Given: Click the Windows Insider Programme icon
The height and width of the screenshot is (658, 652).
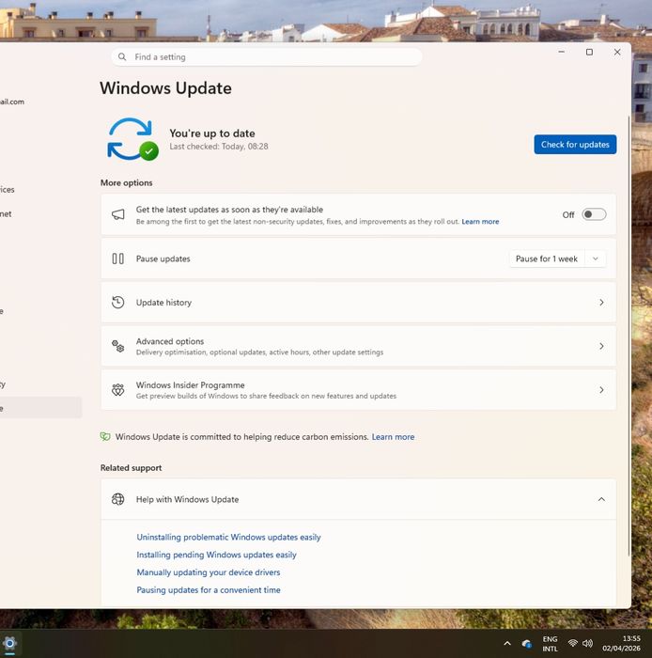Looking at the screenshot, I should pos(118,390).
